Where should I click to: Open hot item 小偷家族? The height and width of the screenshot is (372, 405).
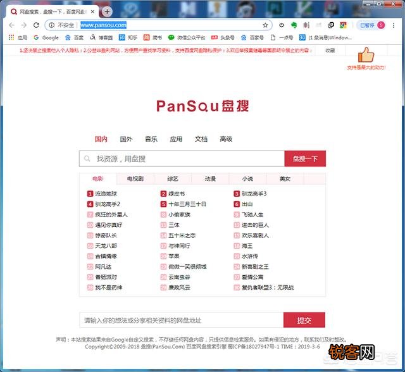(179, 214)
